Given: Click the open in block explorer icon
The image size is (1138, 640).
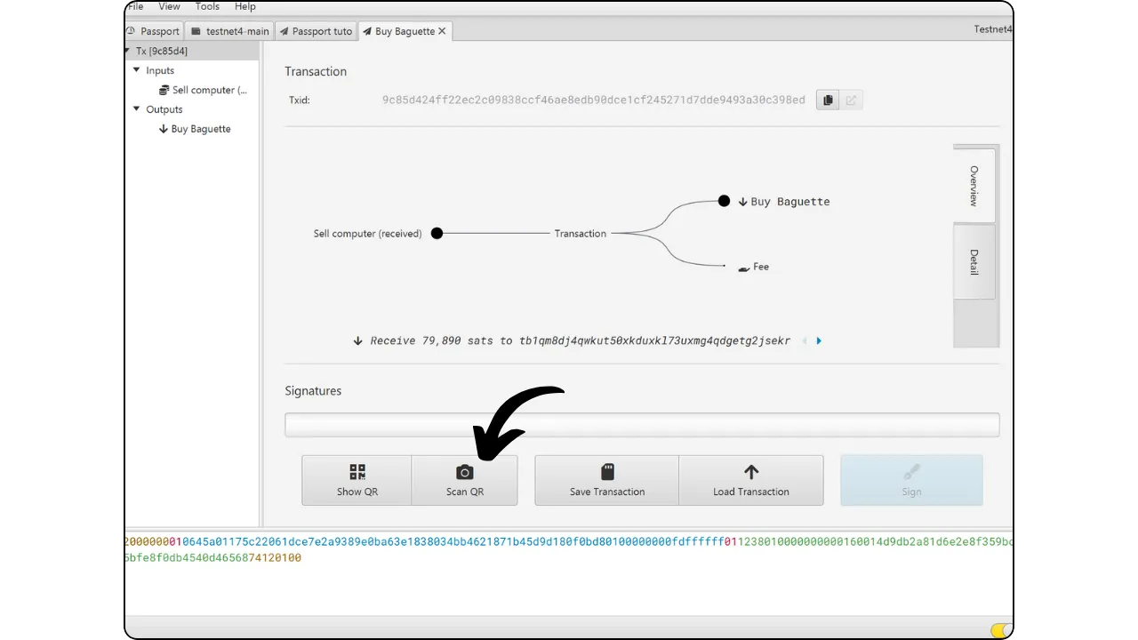Looking at the screenshot, I should 851,100.
